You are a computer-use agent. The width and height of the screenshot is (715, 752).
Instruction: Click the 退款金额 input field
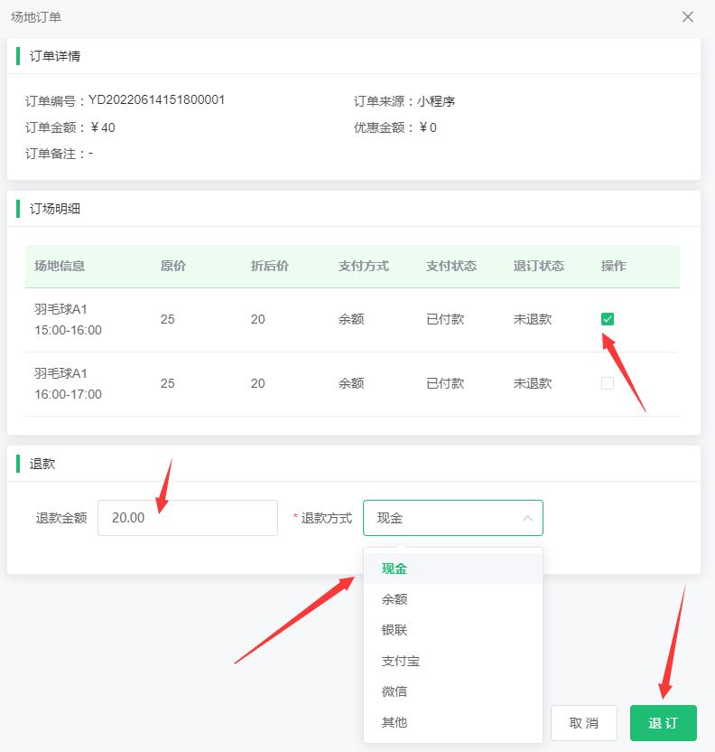[187, 518]
